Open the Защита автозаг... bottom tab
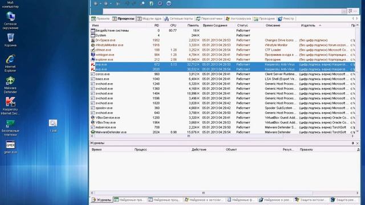This screenshot has width=365, height=205. coord(310,200)
